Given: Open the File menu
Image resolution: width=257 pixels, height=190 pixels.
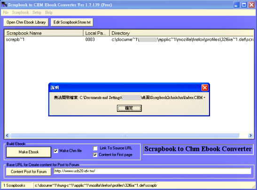Looking at the screenshot, I should (6, 13).
